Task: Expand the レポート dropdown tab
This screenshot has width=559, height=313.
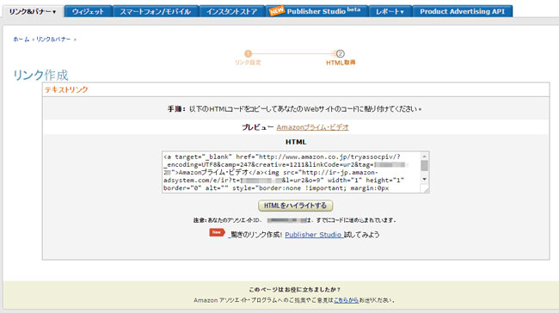Action: 390,11
